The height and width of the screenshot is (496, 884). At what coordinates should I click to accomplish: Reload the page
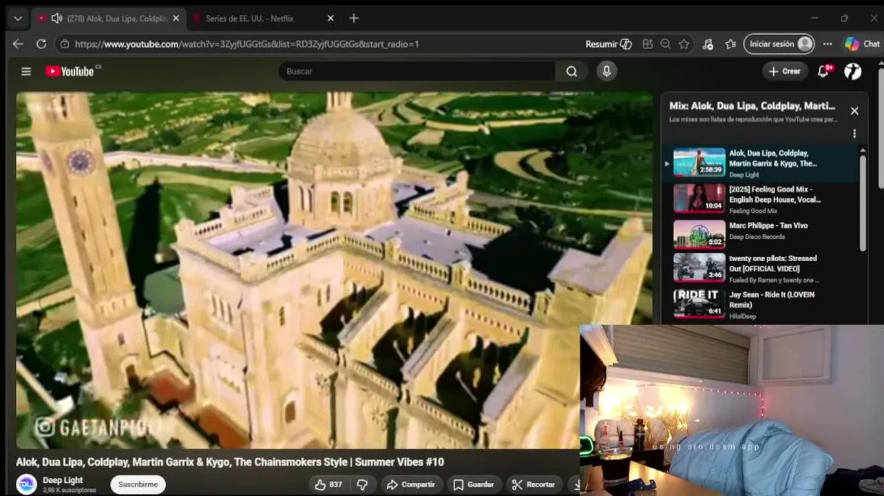pos(41,44)
